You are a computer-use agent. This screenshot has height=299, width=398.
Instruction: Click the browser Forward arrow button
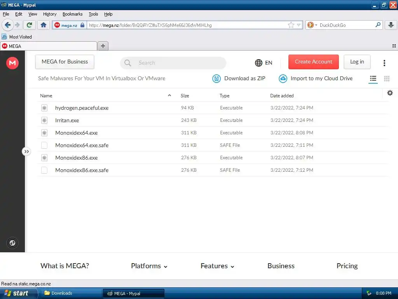[17, 25]
